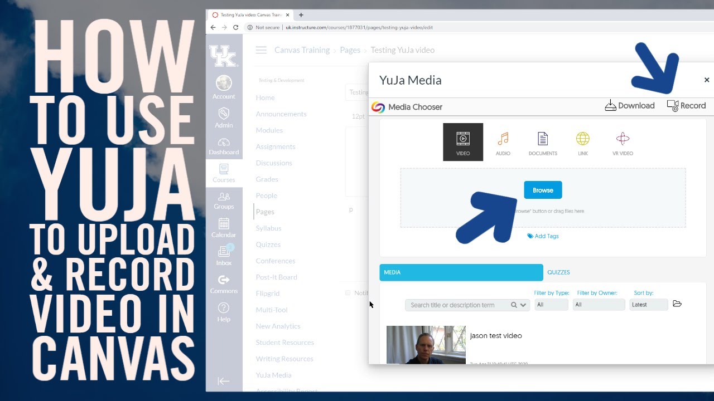Open Courses in the Canvas sidebar

coord(224,173)
